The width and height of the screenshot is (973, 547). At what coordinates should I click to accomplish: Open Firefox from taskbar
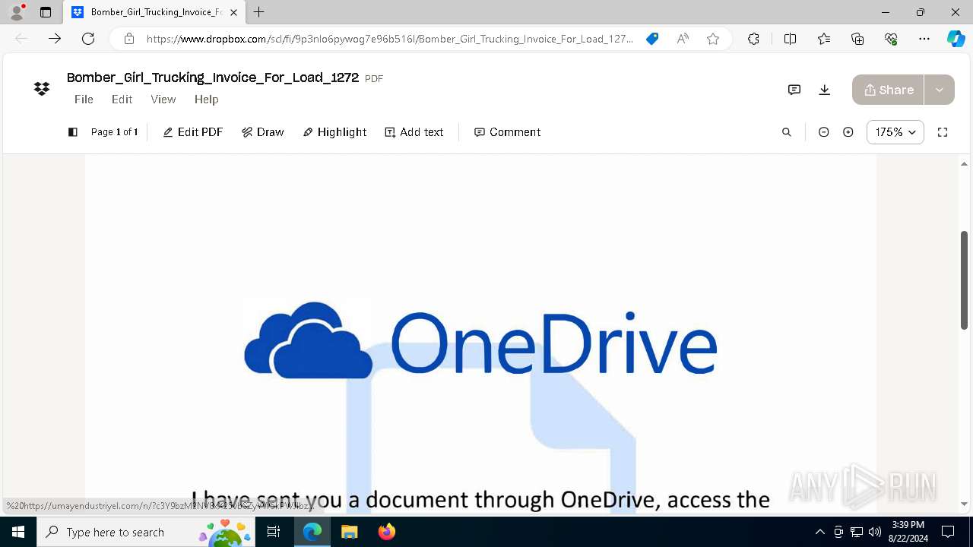pyautogui.click(x=386, y=532)
